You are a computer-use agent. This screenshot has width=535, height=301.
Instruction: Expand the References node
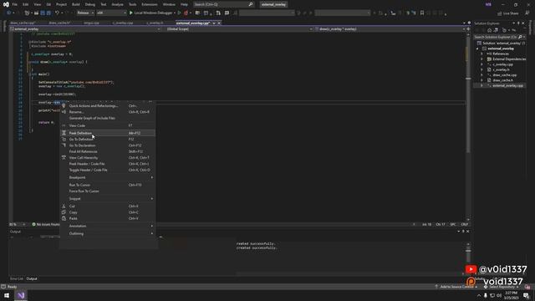point(481,54)
